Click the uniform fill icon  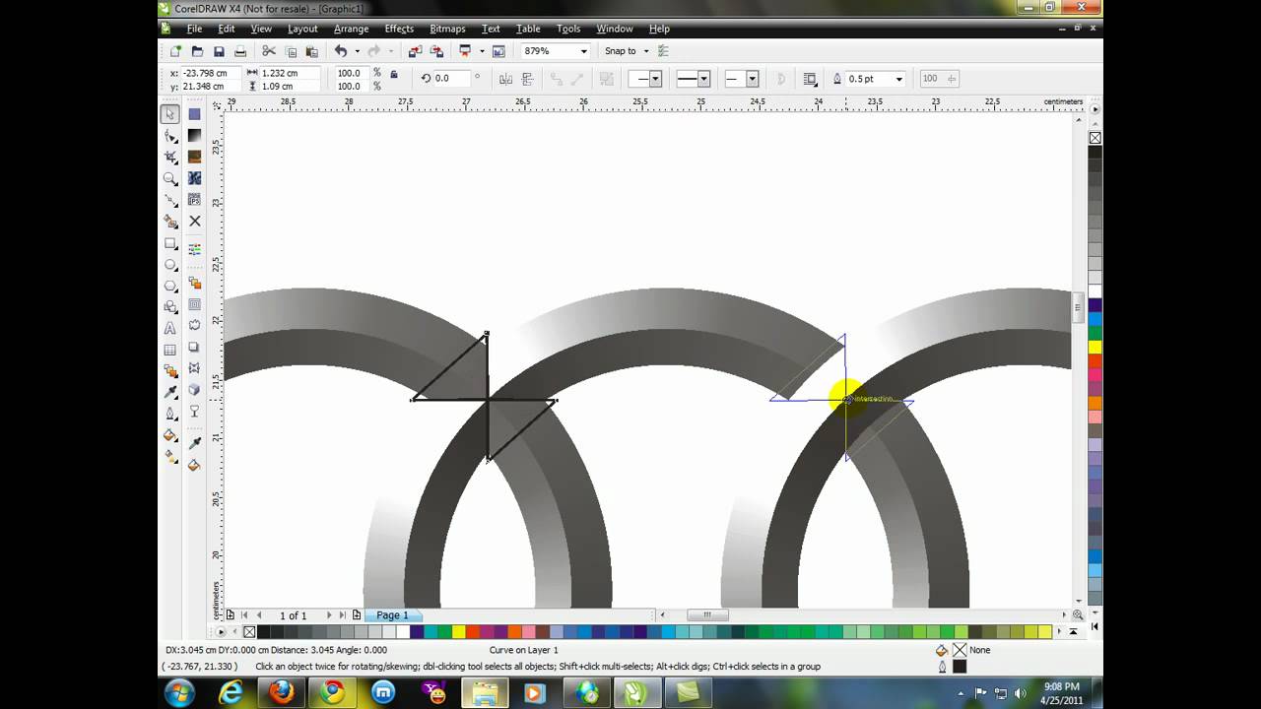[x=194, y=114]
